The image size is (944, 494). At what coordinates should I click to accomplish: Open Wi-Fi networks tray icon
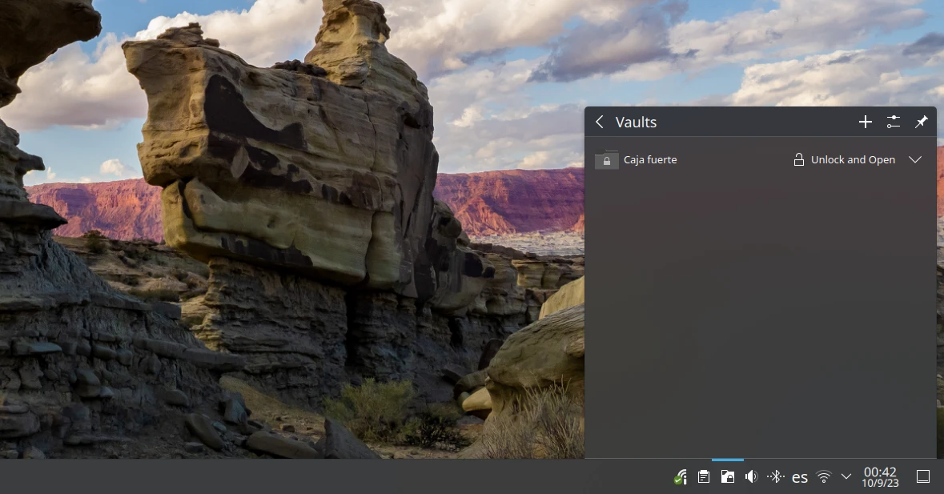823,477
